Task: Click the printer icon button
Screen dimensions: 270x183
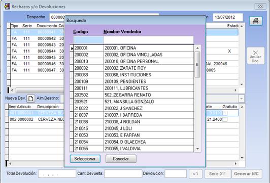Action: point(256,21)
